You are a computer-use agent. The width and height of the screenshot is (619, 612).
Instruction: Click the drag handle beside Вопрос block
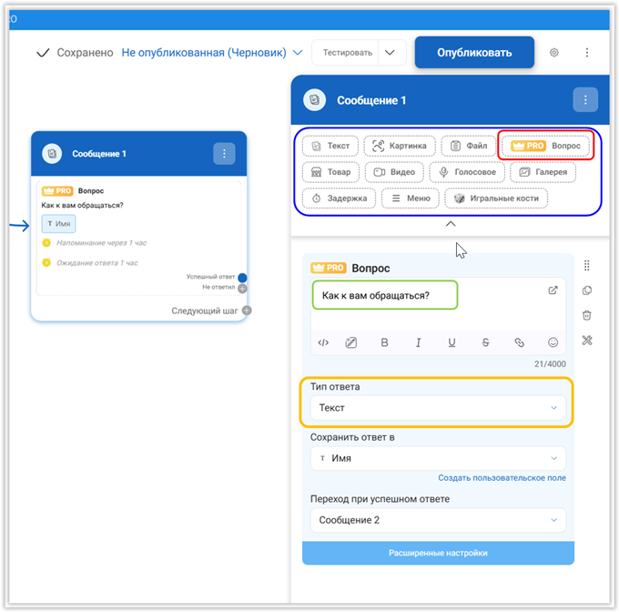[x=587, y=266]
